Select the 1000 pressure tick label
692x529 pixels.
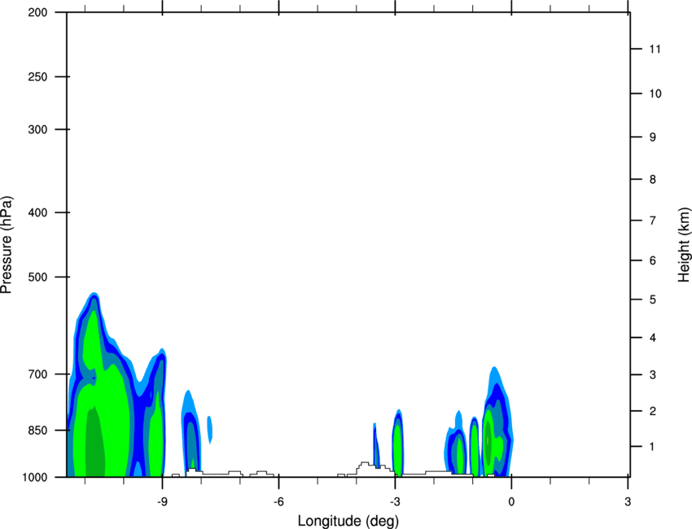[x=34, y=478]
